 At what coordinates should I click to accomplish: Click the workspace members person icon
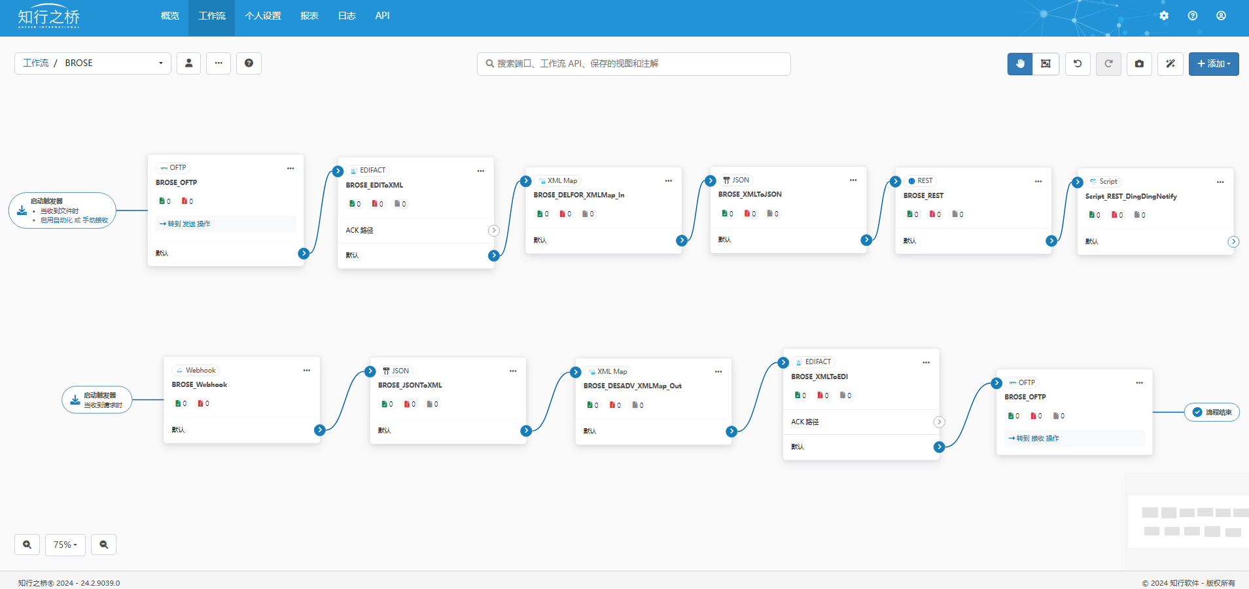188,63
